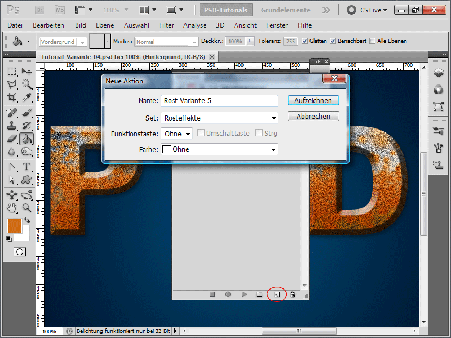Open the Layers panel icon in right dock
451x338 pixels.
pos(439,72)
